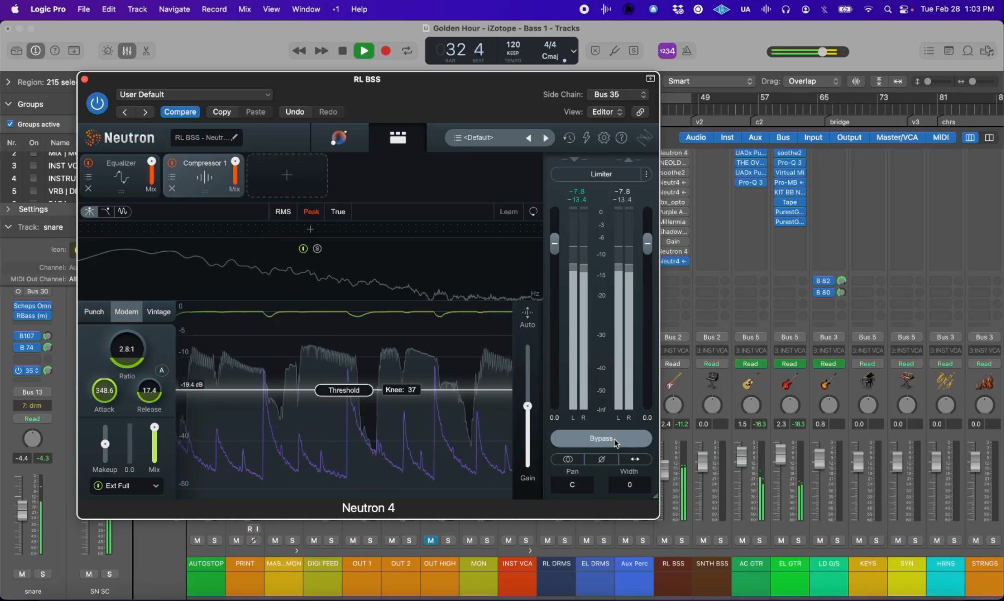1004x601 pixels.
Task: Expand the Side Chain bus dropdown
Action: pyautogui.click(x=618, y=94)
